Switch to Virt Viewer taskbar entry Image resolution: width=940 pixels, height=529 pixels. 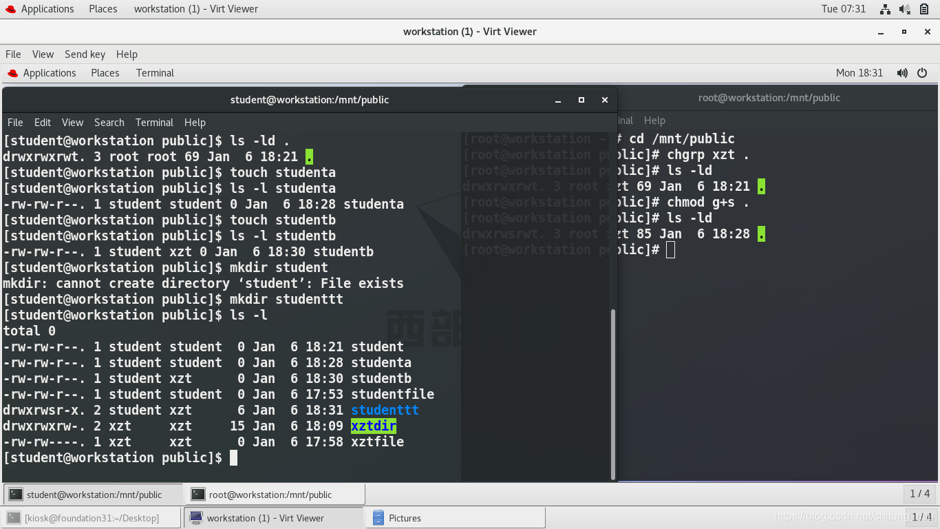274,518
